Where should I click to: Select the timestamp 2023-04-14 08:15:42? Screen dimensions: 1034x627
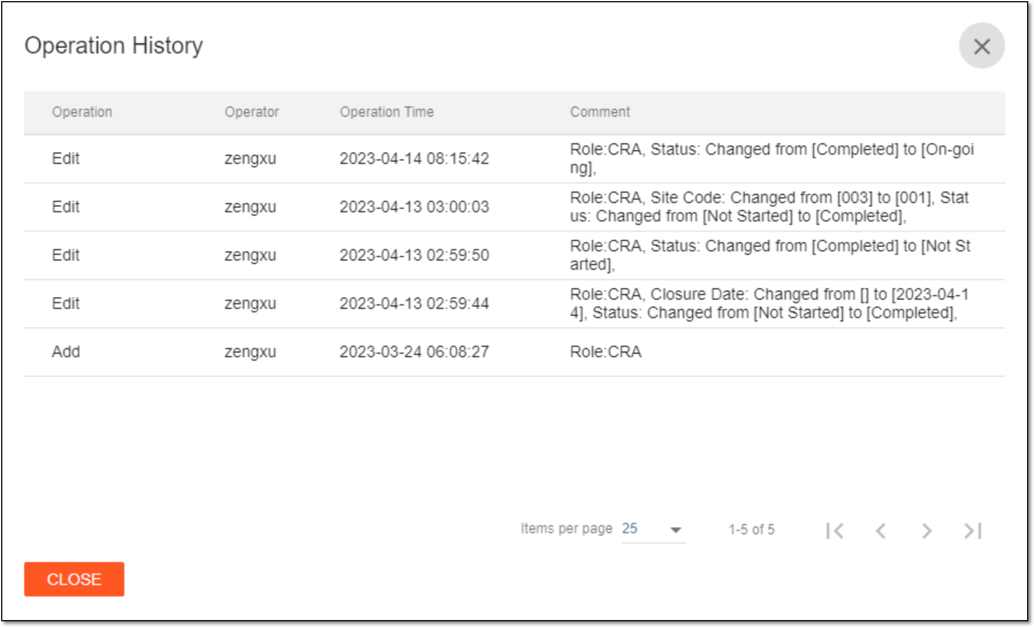point(414,158)
